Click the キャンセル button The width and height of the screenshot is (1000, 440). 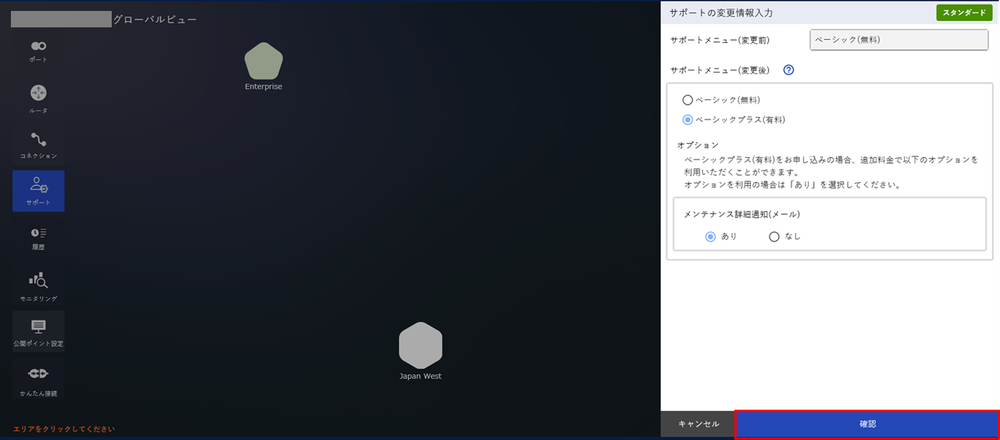click(698, 424)
